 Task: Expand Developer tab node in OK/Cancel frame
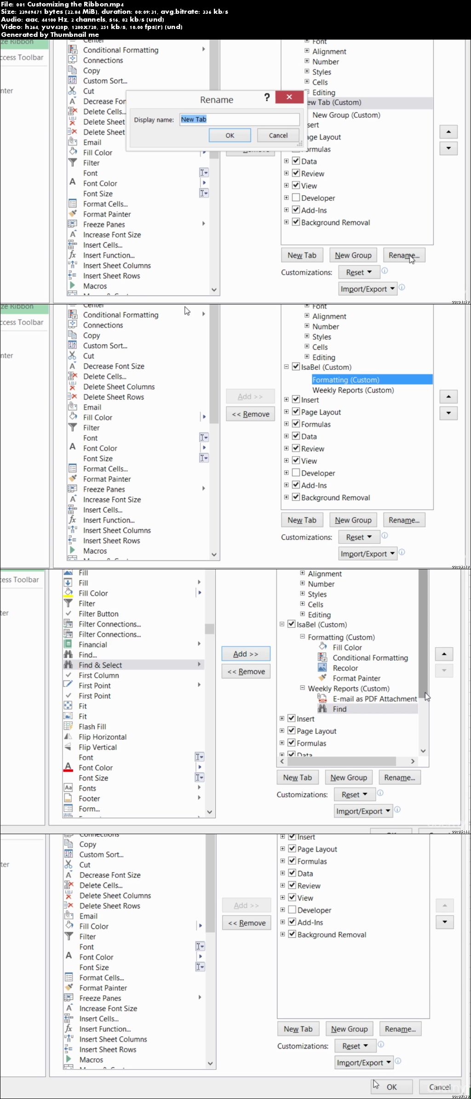pyautogui.click(x=283, y=909)
